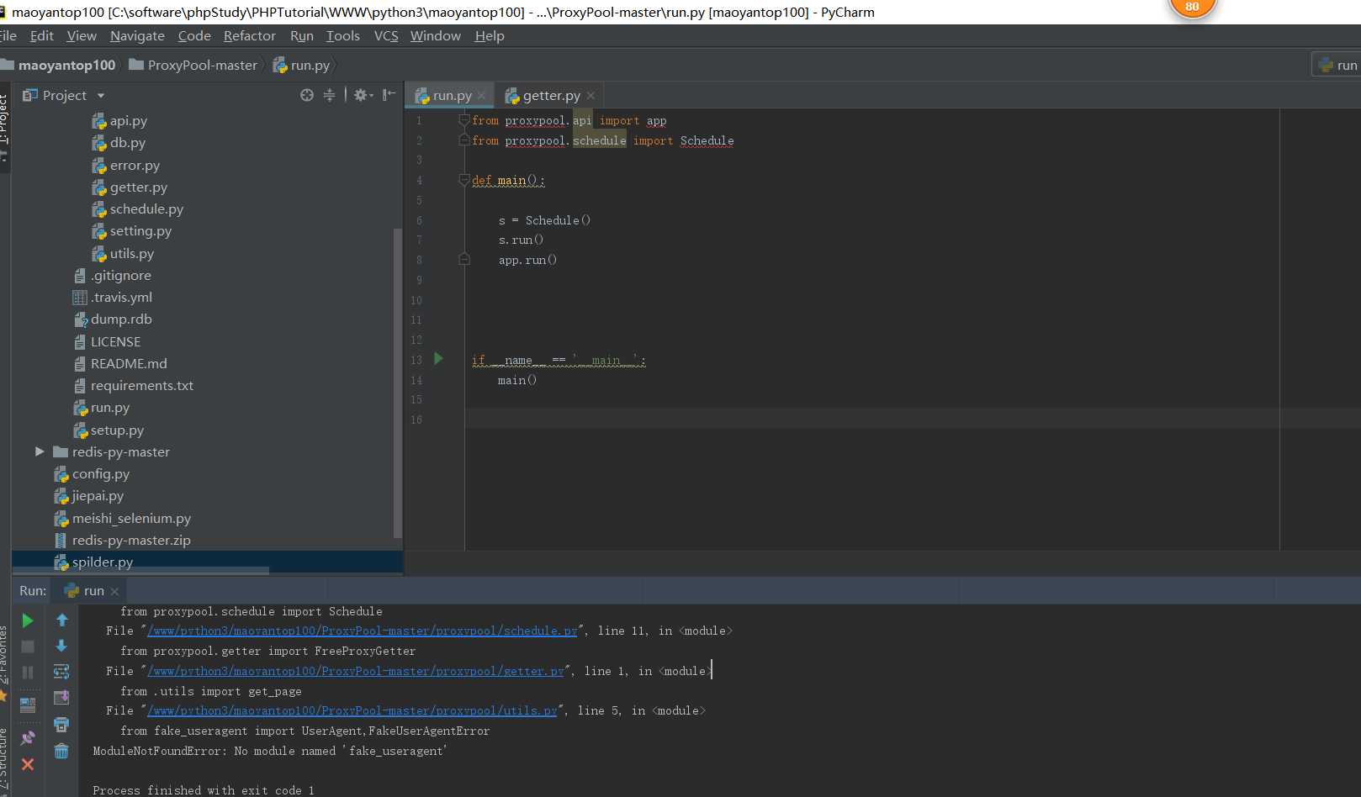This screenshot has width=1361, height=797.
Task: Close the run tool with the red X icon
Action: [x=28, y=764]
